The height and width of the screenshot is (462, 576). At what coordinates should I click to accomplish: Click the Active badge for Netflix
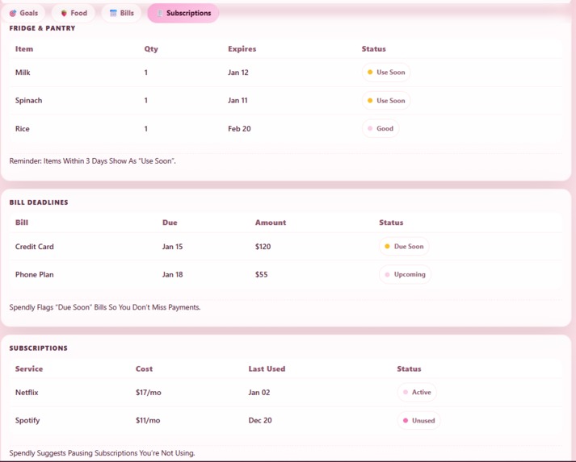pos(417,393)
